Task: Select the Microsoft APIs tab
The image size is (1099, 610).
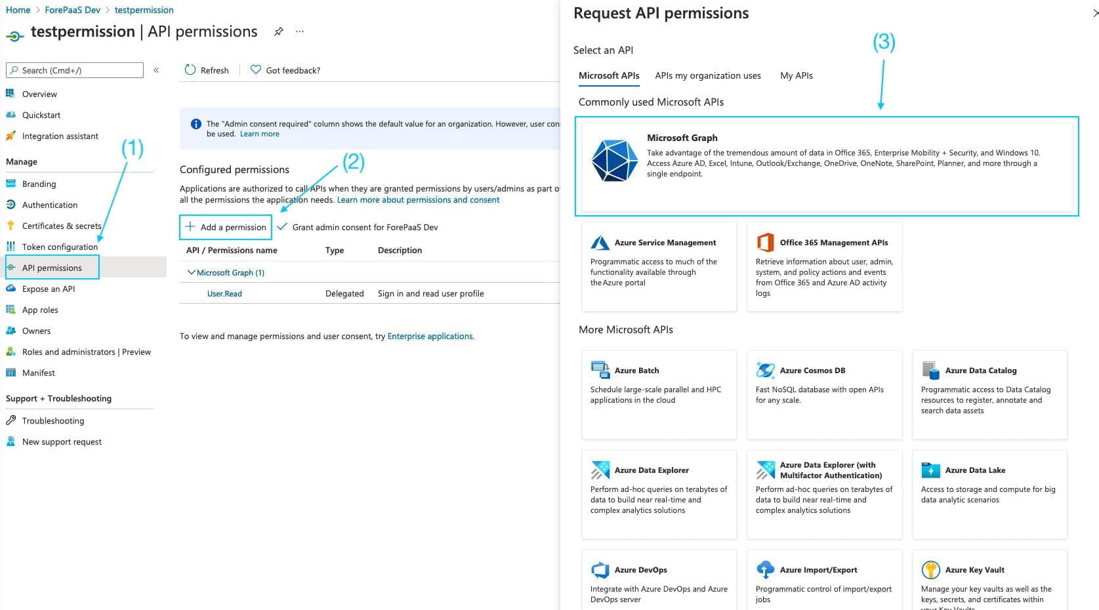Action: pyautogui.click(x=609, y=75)
